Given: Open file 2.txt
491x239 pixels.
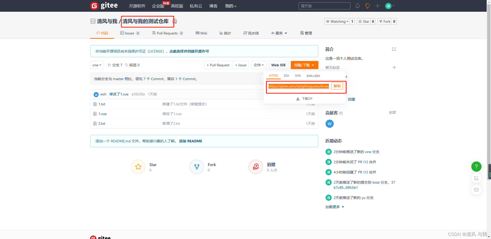Looking at the screenshot, I should [x=102, y=123].
